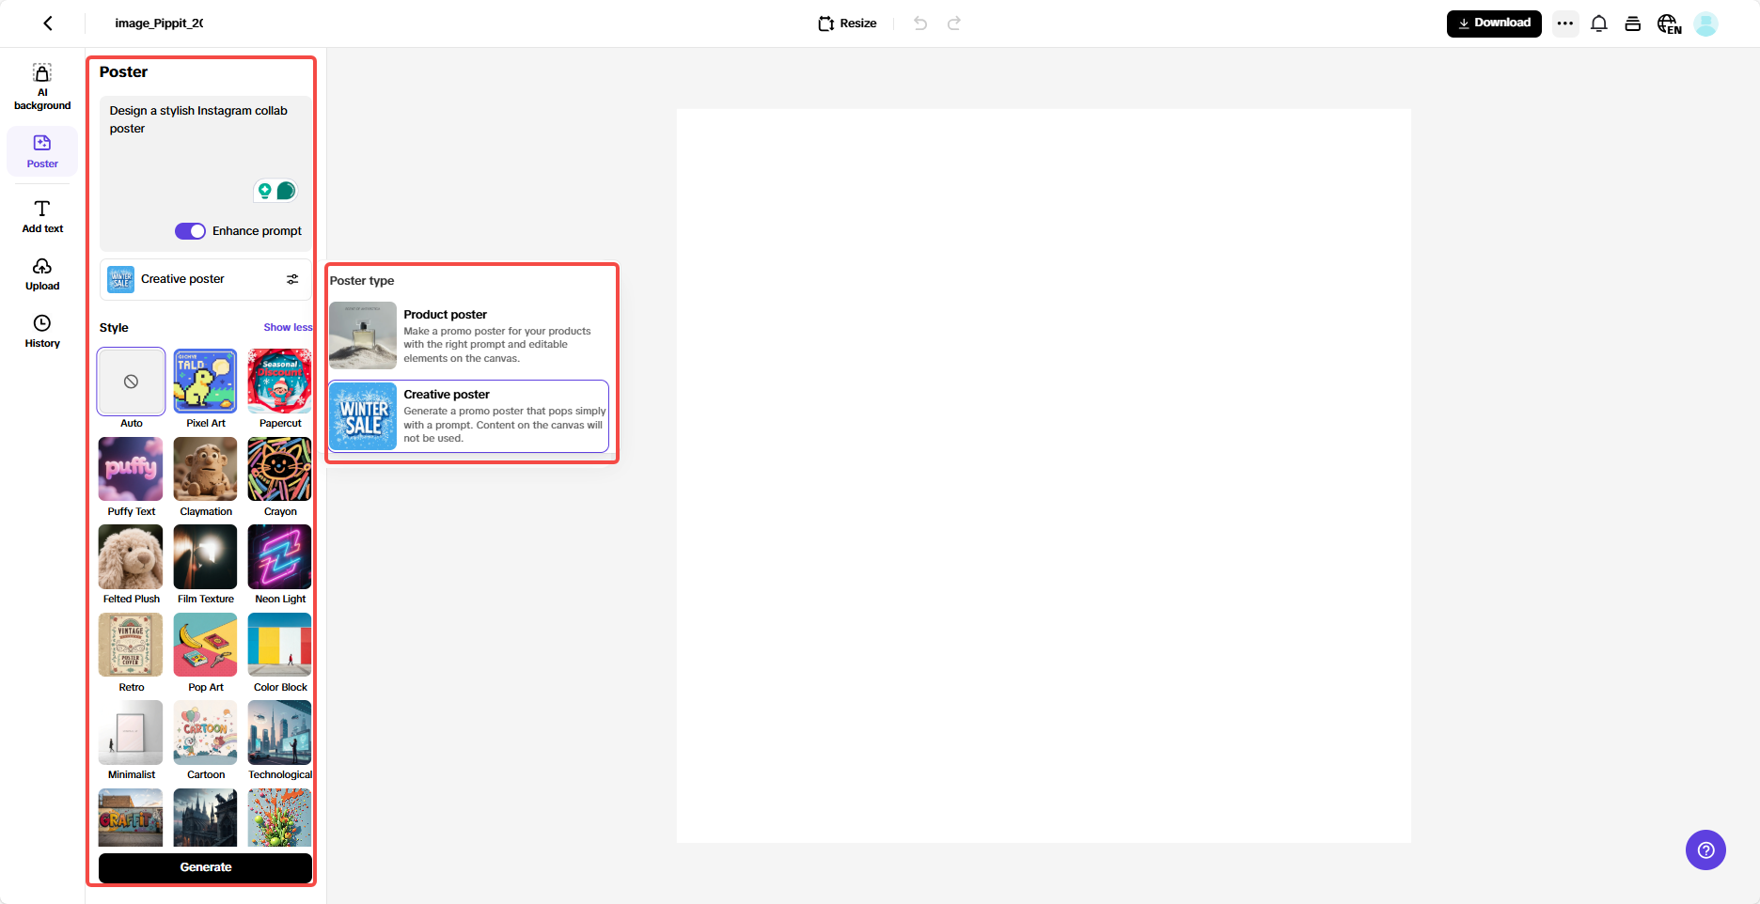Select the Minimalist style thumbnail
This screenshot has height=904, width=1760.
(x=131, y=733)
